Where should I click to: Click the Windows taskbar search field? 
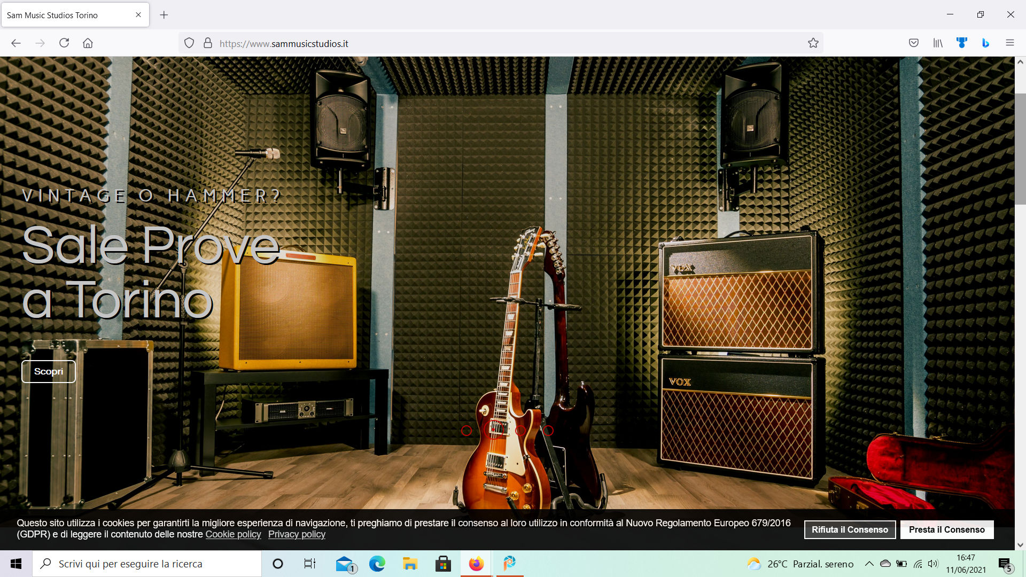coord(147,564)
